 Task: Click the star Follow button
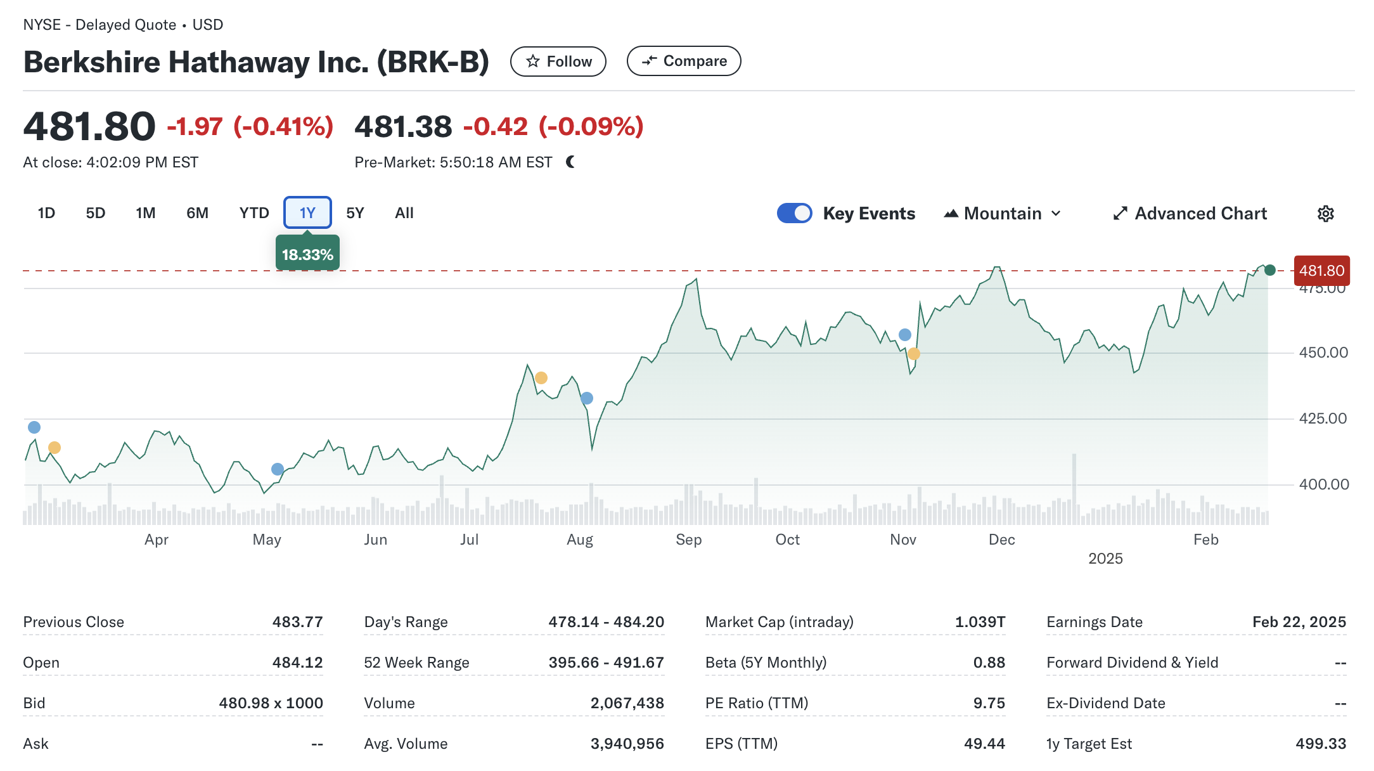pyautogui.click(x=558, y=62)
